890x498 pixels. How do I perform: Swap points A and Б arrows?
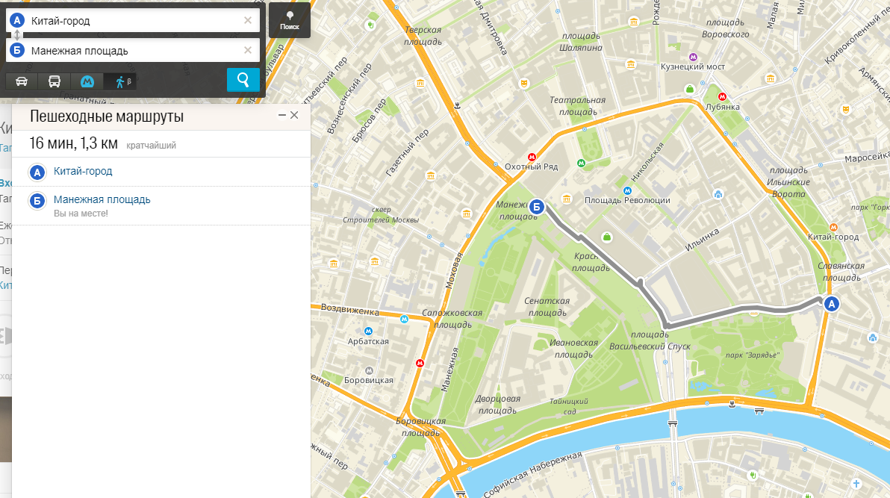(17, 35)
